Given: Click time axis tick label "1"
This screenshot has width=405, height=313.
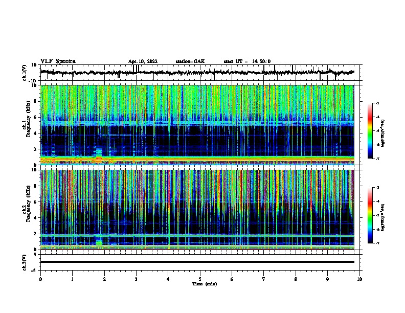Looking at the screenshot, I should click(72, 279).
